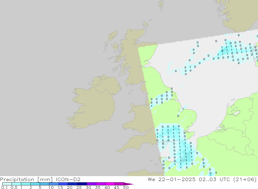Image resolution: width=258 pixels, height=189 pixels.
Task: Click the legend swatch between 35 and 40
Action: (x=101, y=184)
